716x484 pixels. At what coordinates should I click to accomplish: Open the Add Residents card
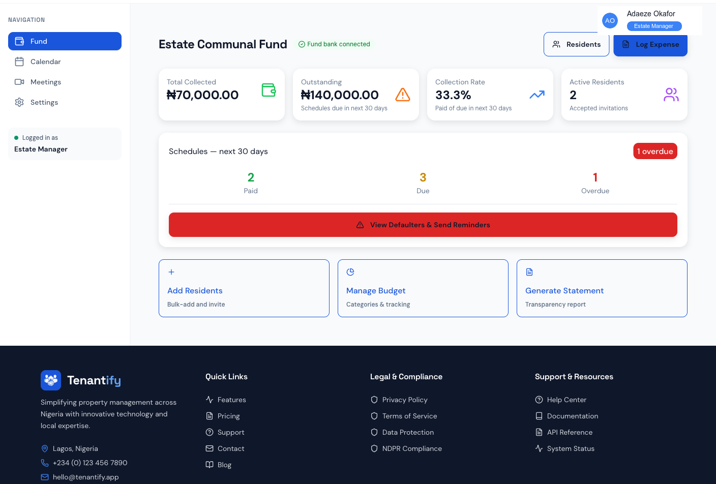pyautogui.click(x=244, y=288)
